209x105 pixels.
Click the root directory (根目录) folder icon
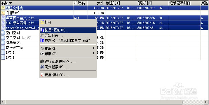(x=3, y=13)
